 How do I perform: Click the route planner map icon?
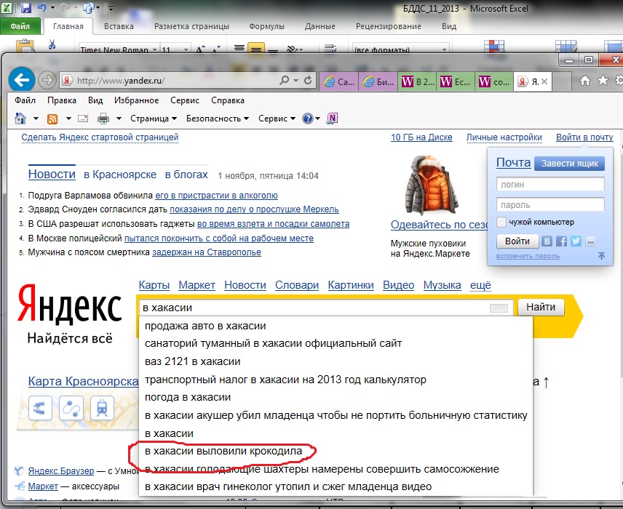[71, 408]
